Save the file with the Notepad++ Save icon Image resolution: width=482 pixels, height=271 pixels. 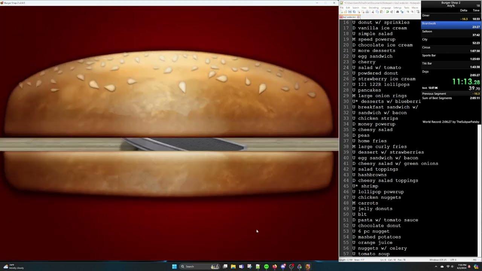click(x=350, y=12)
